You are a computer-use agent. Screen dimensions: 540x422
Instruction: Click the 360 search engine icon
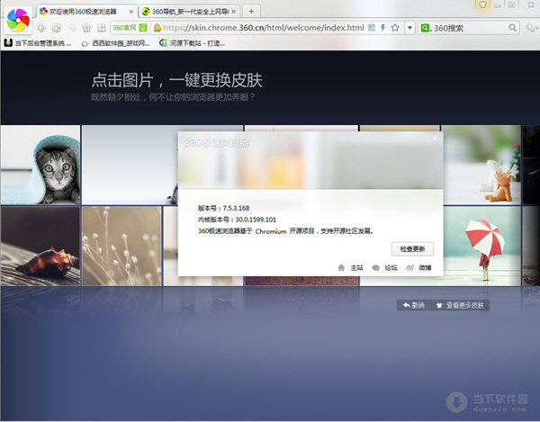[425, 28]
